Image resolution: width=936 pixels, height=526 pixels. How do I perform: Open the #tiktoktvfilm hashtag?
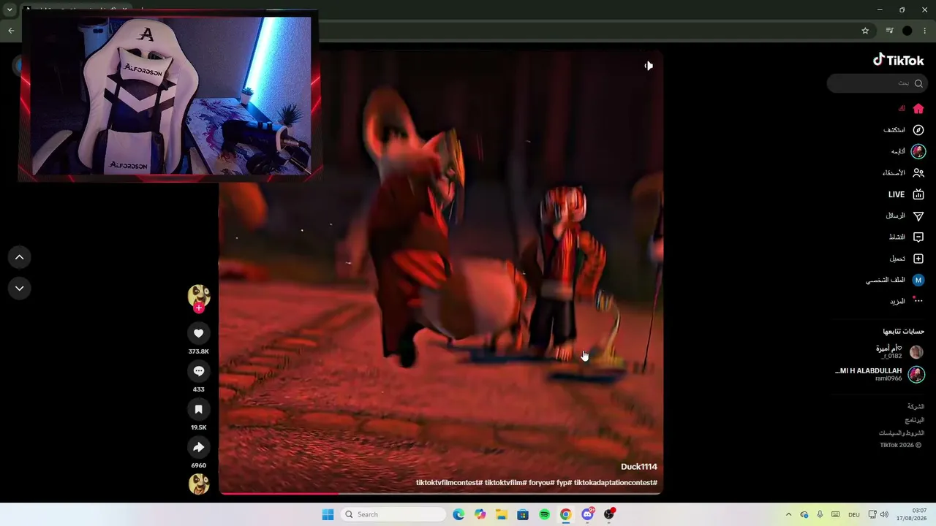click(506, 483)
